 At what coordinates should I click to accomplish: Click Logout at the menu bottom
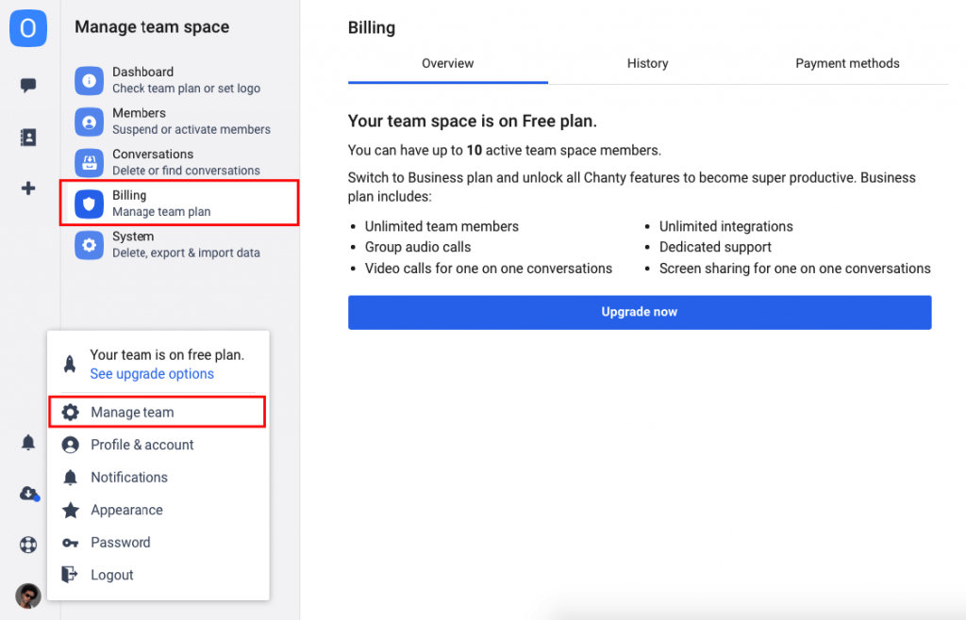pyautogui.click(x=111, y=575)
